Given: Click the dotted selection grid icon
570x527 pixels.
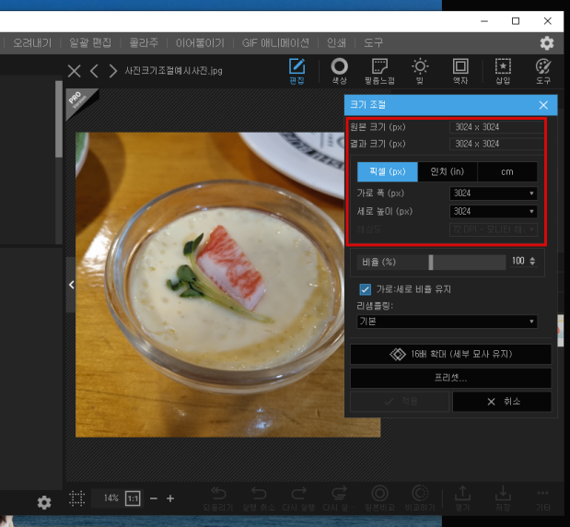Looking at the screenshot, I should (x=76, y=498).
